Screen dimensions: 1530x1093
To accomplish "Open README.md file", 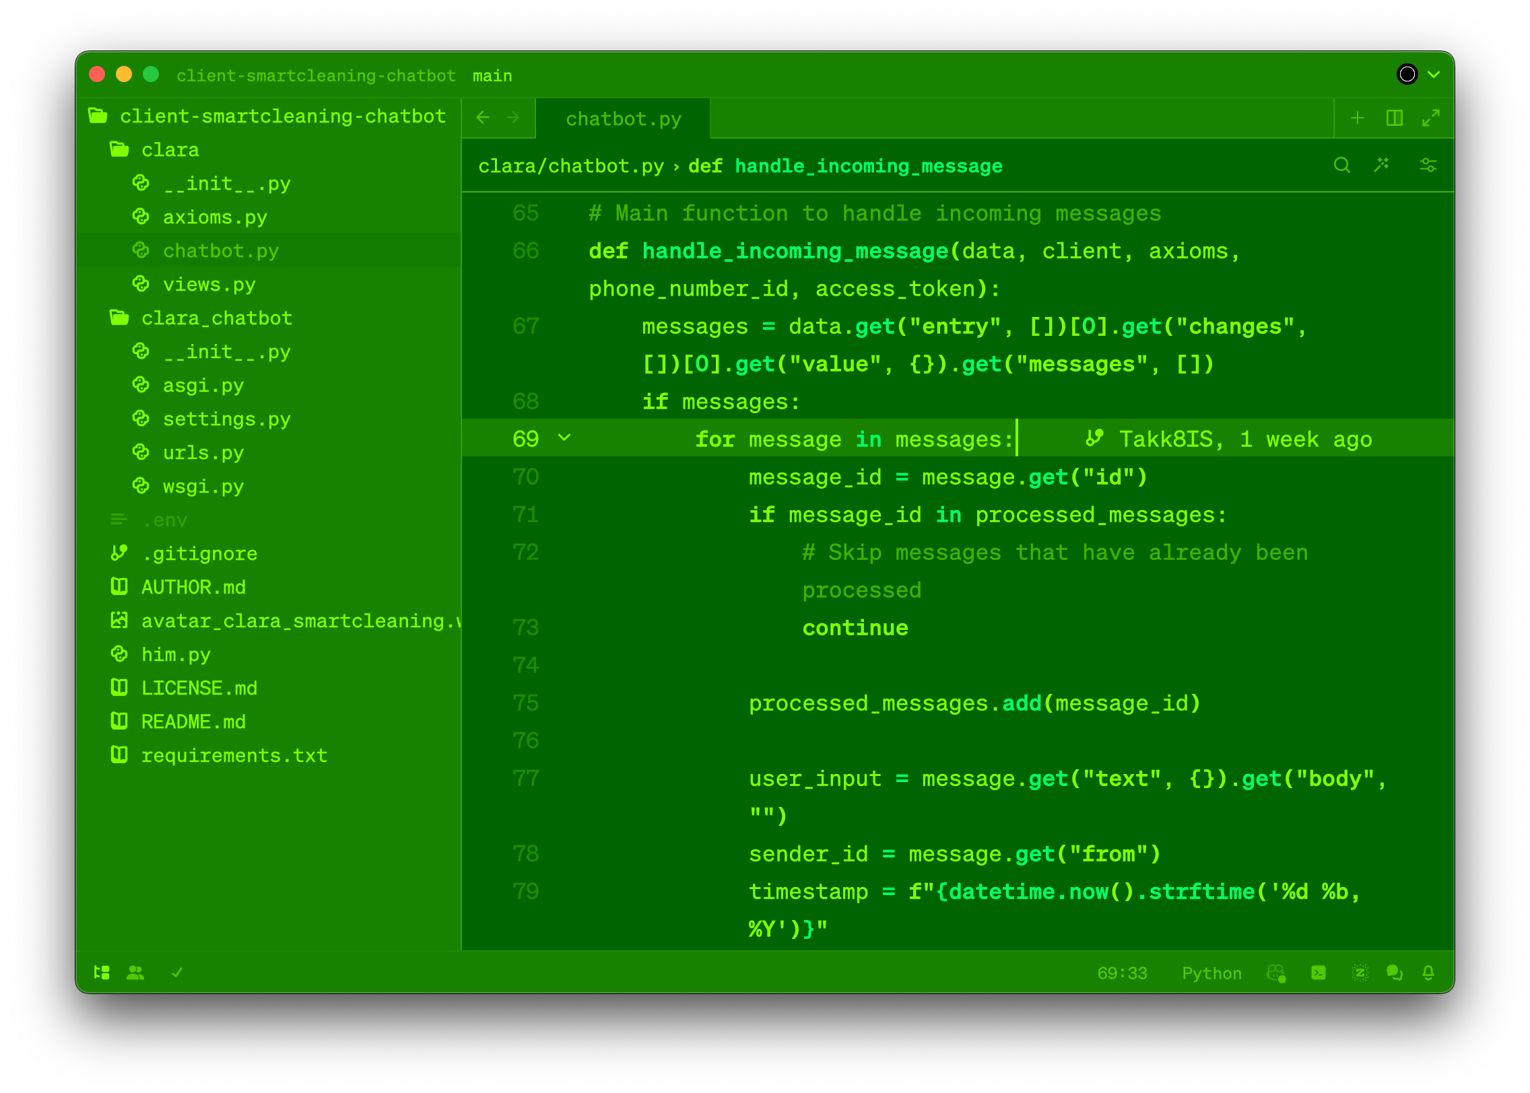I will [269, 721].
